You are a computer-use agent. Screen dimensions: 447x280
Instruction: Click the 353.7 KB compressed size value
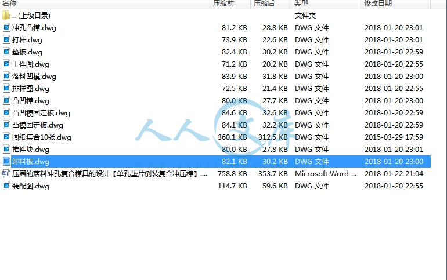click(273, 173)
